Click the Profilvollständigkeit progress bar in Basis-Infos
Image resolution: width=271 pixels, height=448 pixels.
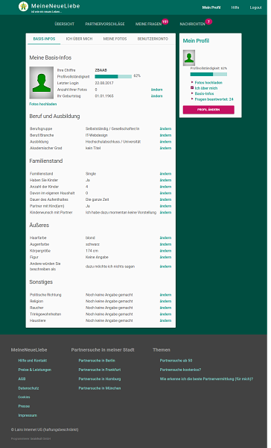[113, 77]
